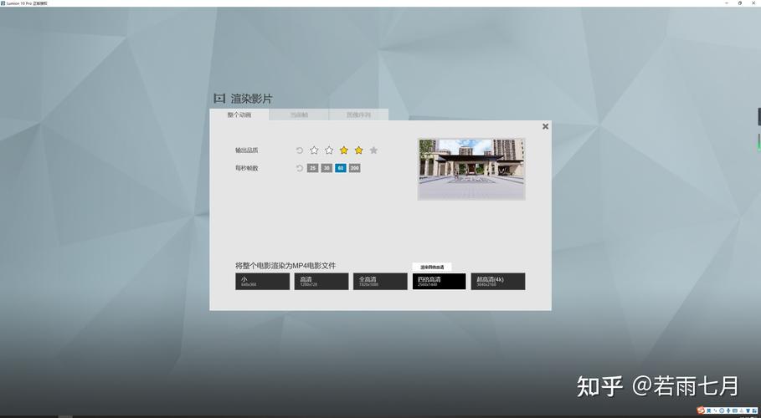761x418 pixels.
Task: Click the building scene preview thumbnail
Action: [471, 169]
